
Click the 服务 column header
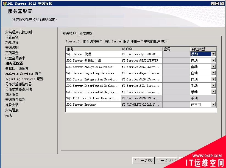(x=93, y=49)
